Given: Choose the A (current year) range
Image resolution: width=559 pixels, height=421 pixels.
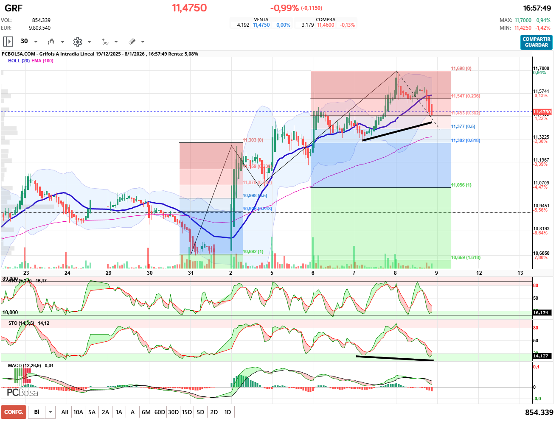Looking at the screenshot, I should tap(132, 412).
